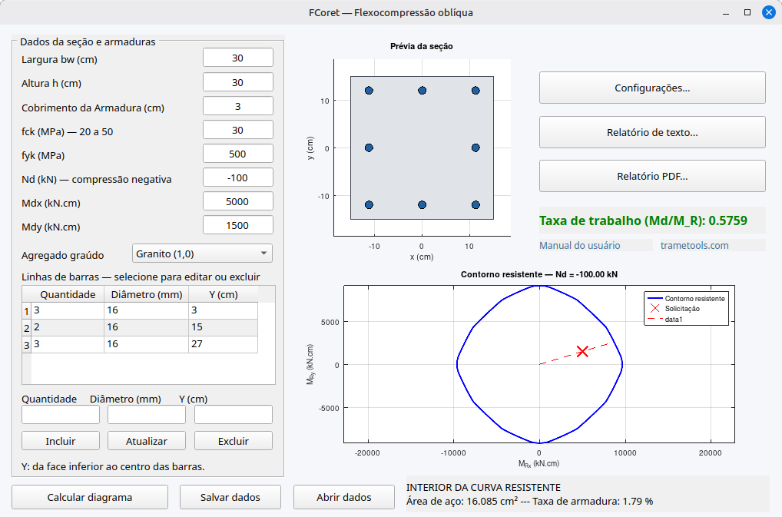Viewport: 782px width, 517px height.
Task: Focus the Altura h input field
Action: click(238, 82)
